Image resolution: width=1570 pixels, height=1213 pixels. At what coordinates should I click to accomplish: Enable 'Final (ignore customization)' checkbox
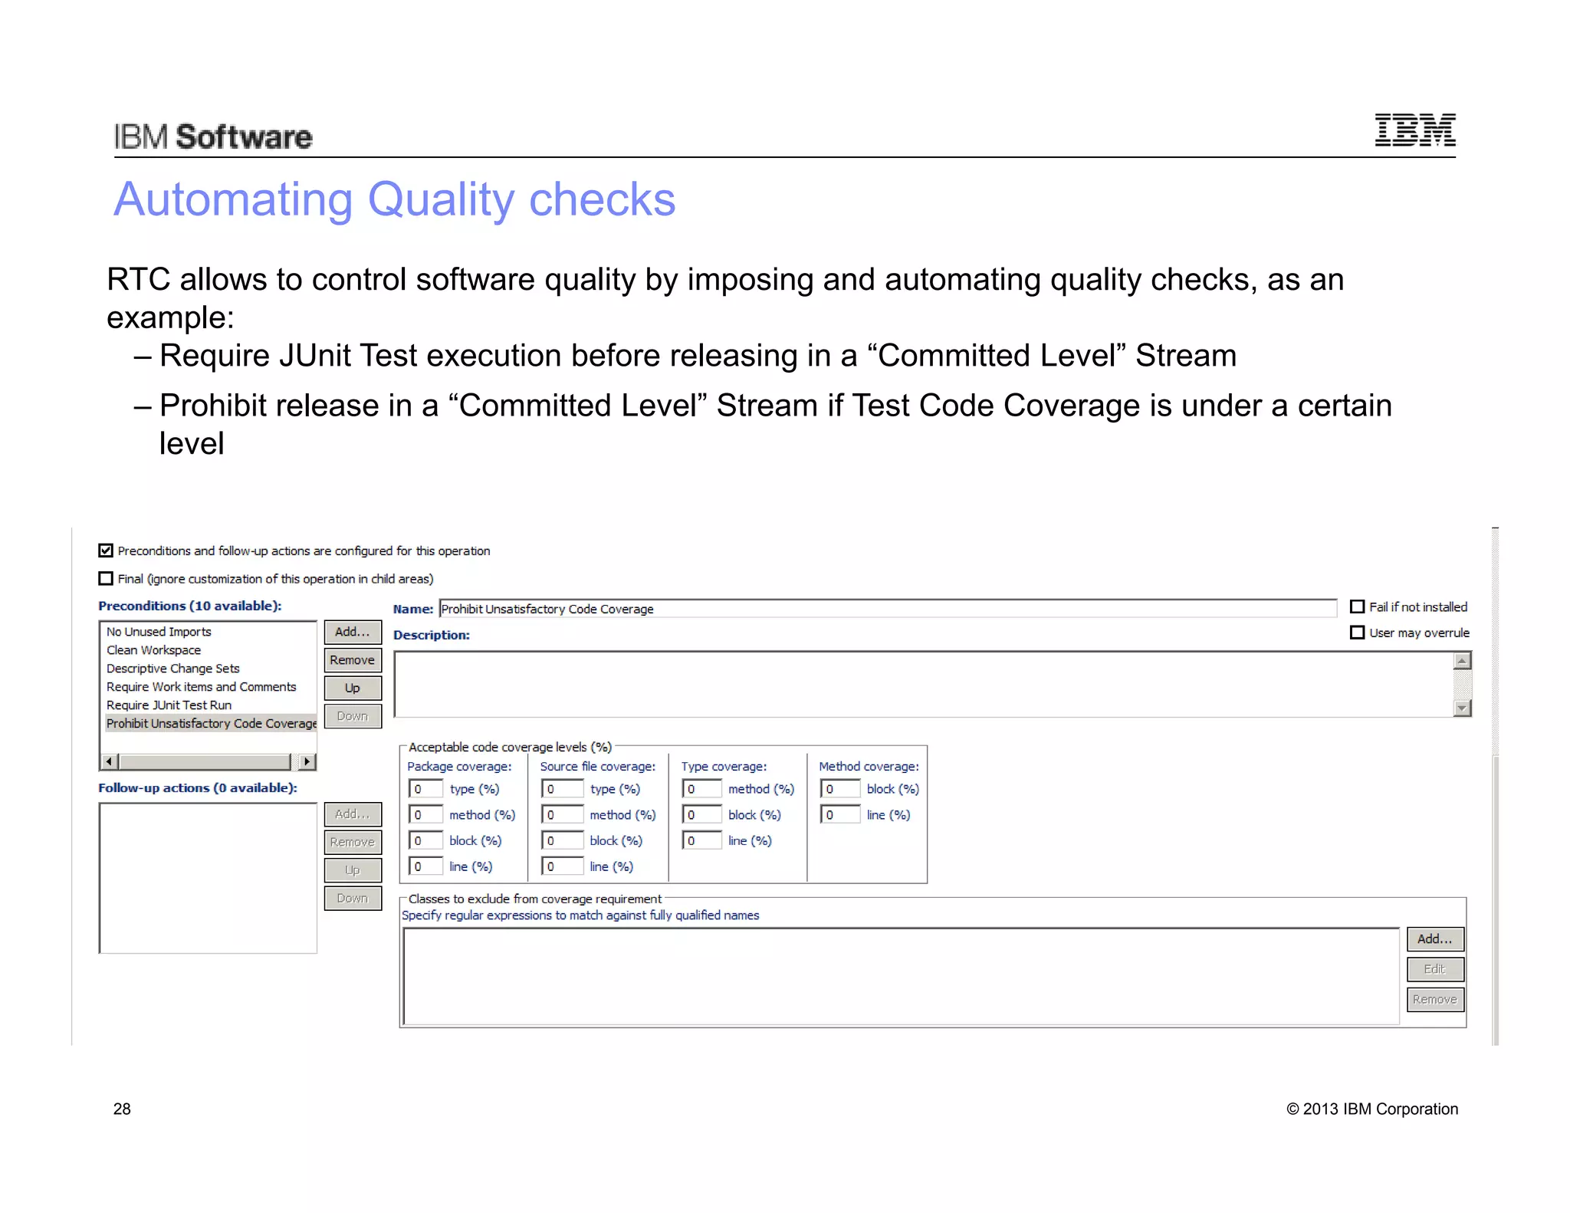[x=106, y=578]
